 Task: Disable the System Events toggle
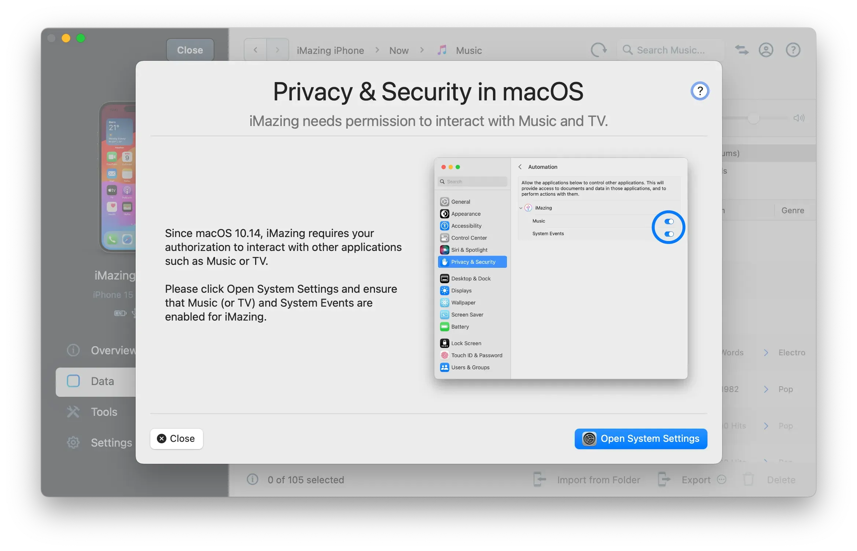(x=669, y=234)
